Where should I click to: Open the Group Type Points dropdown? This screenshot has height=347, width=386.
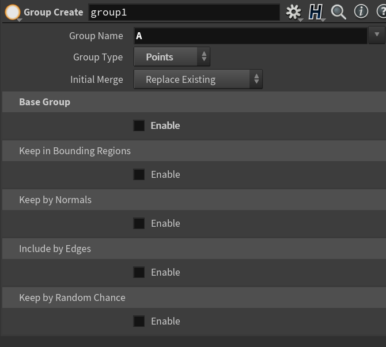pyautogui.click(x=172, y=57)
